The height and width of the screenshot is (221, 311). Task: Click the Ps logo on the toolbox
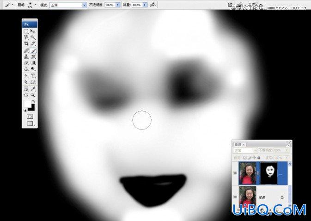(30, 25)
